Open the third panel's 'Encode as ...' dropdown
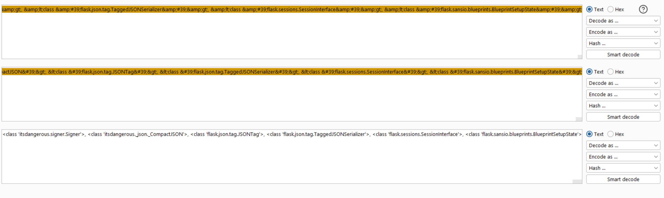664x198 pixels. [623, 157]
